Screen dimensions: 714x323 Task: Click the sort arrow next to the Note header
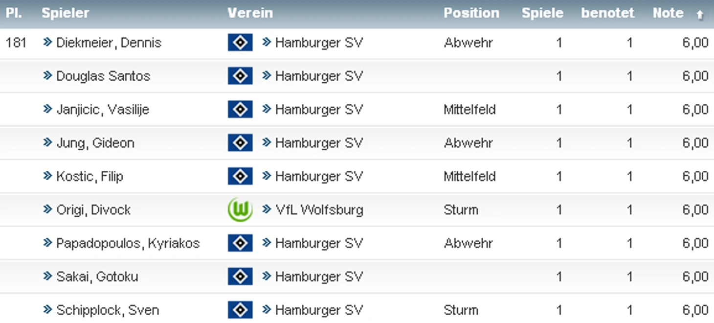tap(700, 15)
